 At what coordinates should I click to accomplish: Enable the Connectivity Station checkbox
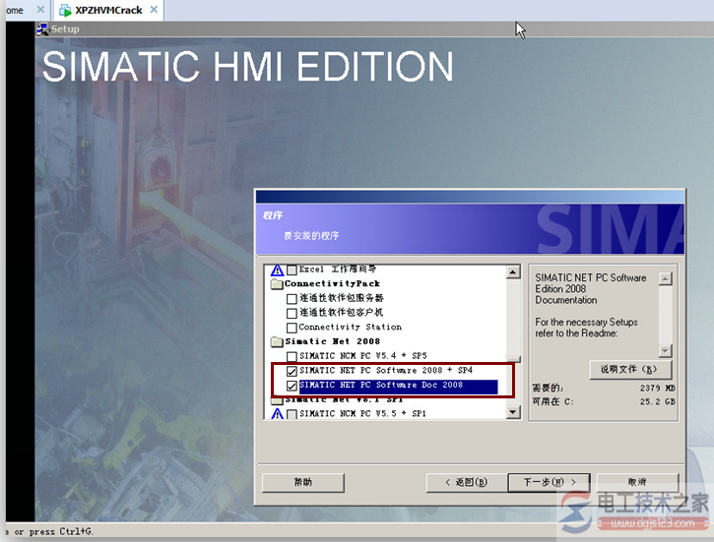(x=292, y=328)
